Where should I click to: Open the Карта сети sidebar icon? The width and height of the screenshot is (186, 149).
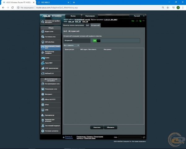43,31
